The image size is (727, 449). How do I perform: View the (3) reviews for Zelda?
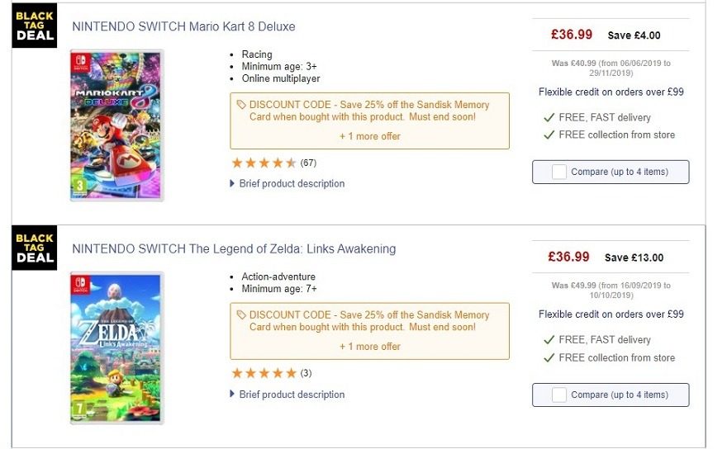[306, 373]
